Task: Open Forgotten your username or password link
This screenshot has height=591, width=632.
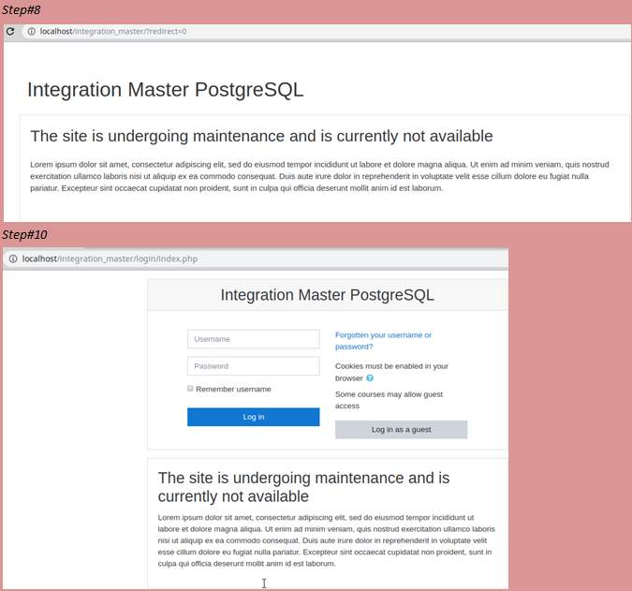Action: [x=383, y=341]
